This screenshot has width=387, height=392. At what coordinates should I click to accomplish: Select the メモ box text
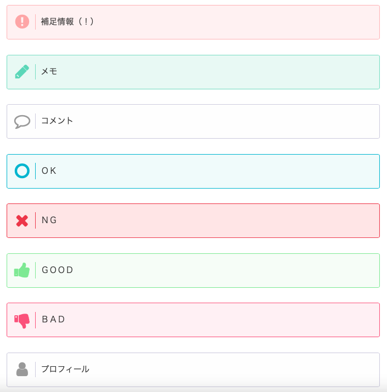[x=49, y=72]
